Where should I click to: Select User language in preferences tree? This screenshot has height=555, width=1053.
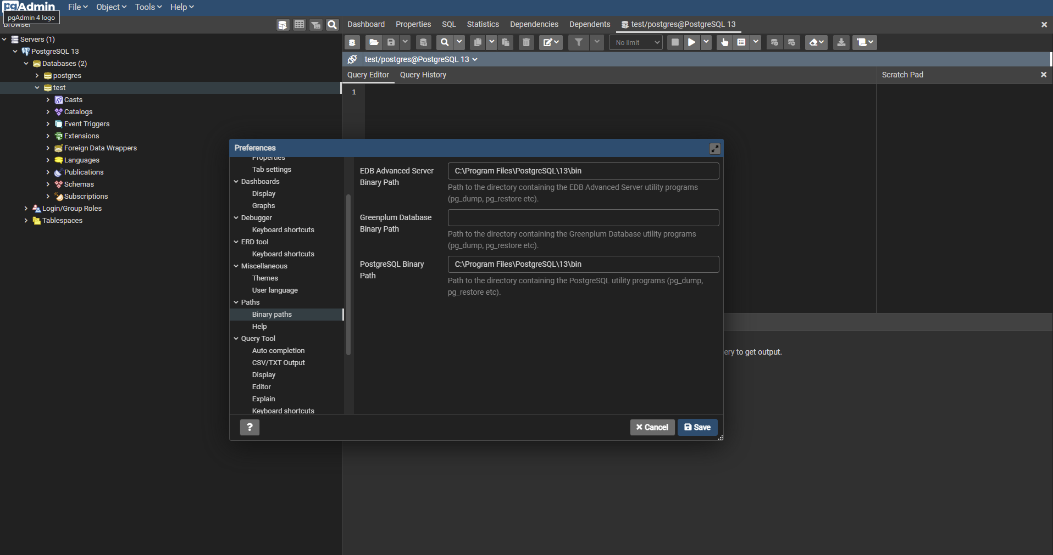[275, 290]
